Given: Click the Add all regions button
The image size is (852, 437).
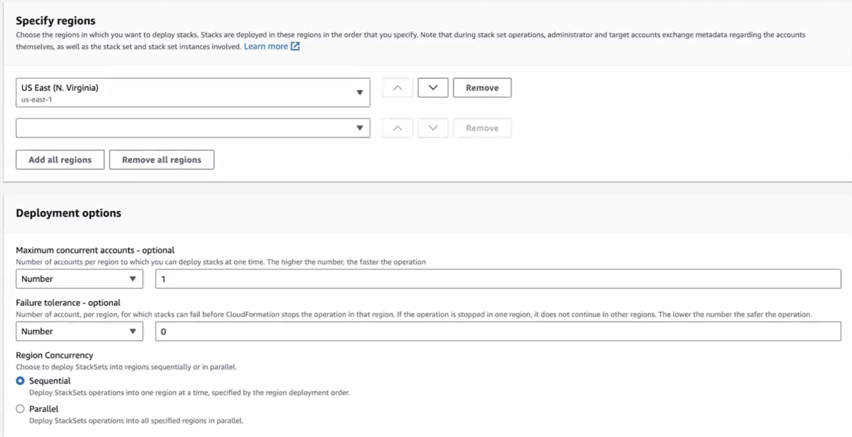Looking at the screenshot, I should coord(60,160).
